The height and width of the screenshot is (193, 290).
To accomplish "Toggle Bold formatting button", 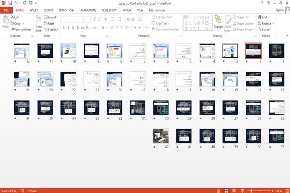I will pyautogui.click(x=63, y=28).
